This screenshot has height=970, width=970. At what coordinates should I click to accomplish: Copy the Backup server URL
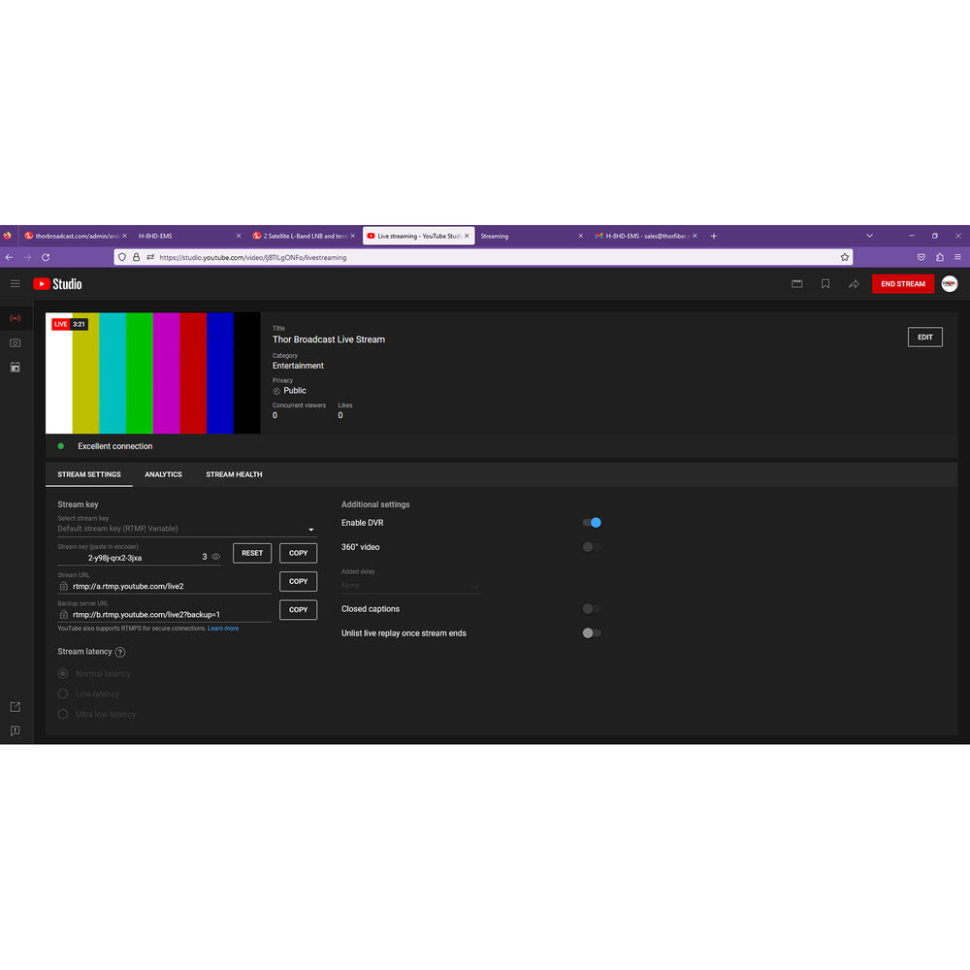298,610
